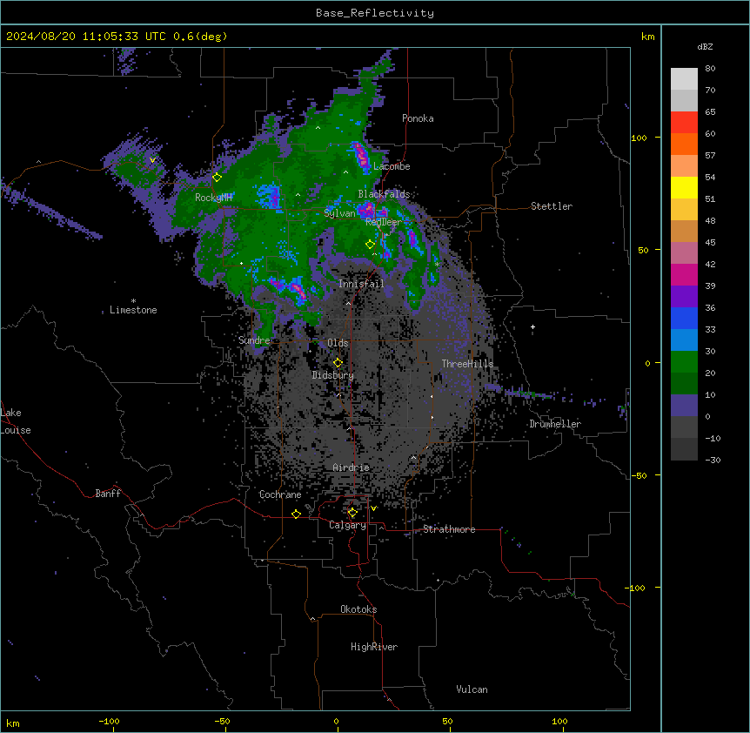Click the purple 36-39 dBZ legend swatch
750x733 pixels.
tap(684, 297)
